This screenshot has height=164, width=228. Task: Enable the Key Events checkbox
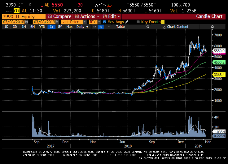pyautogui.click(x=138, y=22)
